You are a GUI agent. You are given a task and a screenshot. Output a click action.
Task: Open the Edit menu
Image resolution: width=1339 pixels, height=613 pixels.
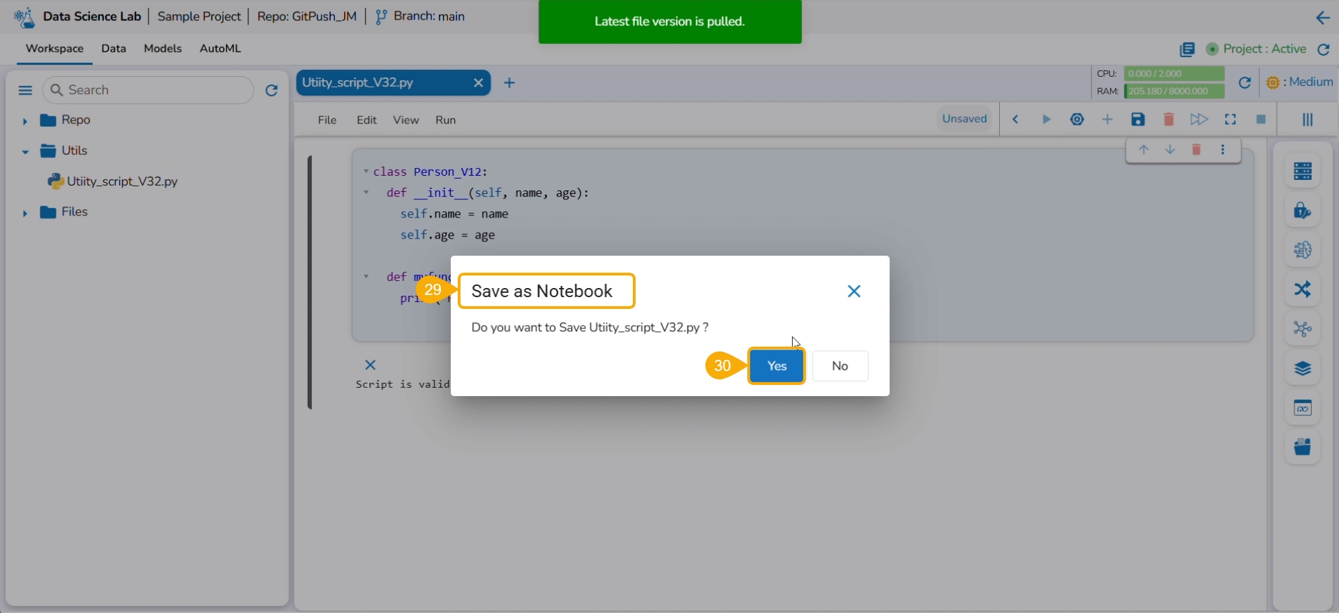(x=366, y=120)
